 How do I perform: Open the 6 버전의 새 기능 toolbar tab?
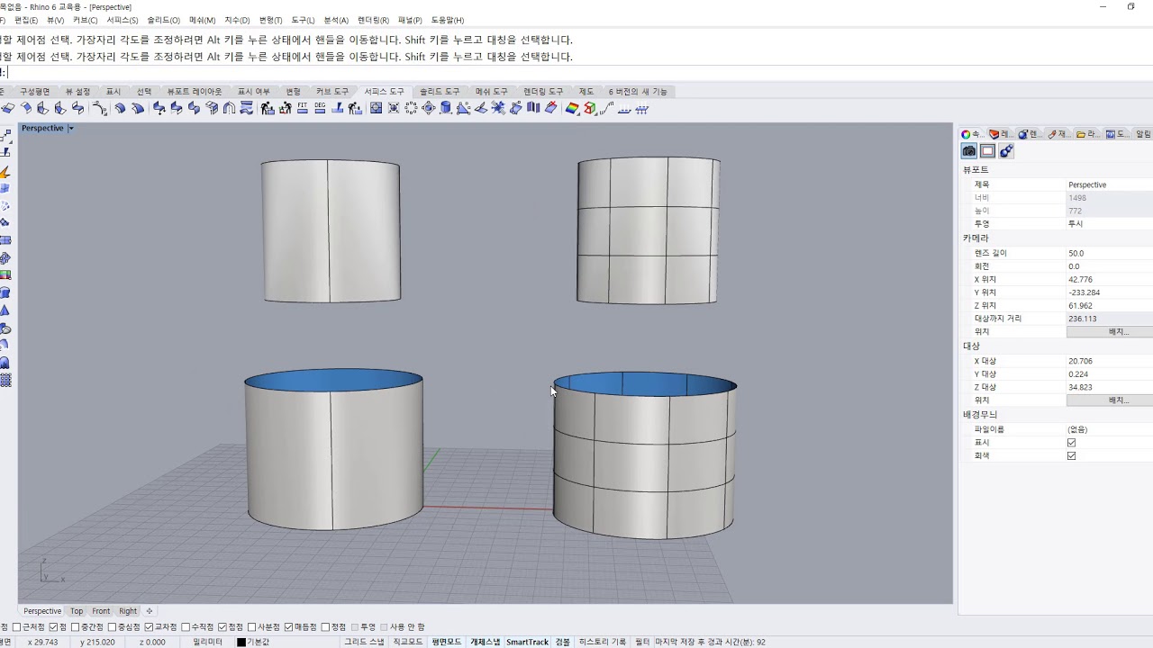(x=638, y=92)
